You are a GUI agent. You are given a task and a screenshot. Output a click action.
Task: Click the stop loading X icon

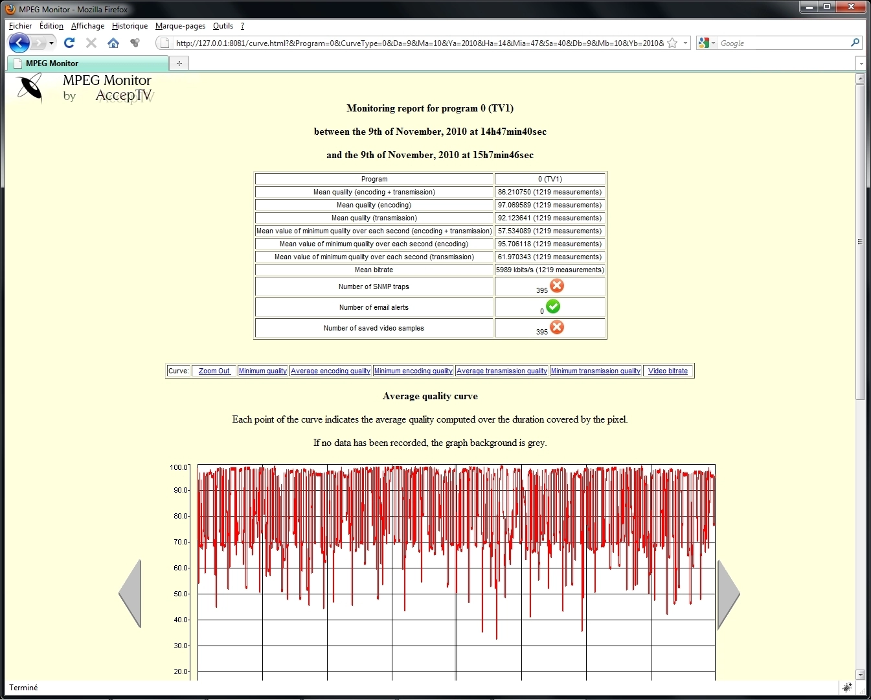[91, 43]
